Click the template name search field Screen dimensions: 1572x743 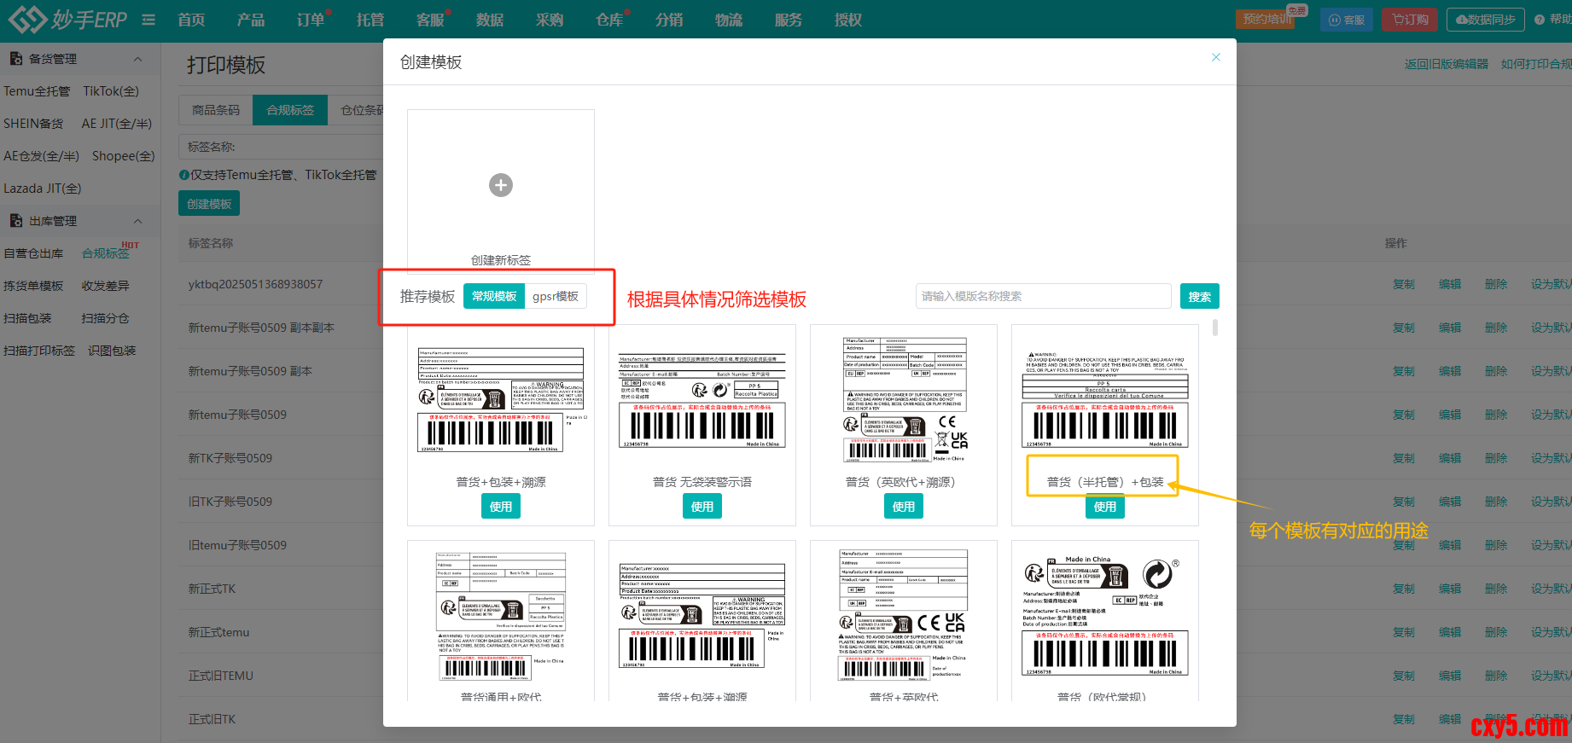click(x=1042, y=296)
